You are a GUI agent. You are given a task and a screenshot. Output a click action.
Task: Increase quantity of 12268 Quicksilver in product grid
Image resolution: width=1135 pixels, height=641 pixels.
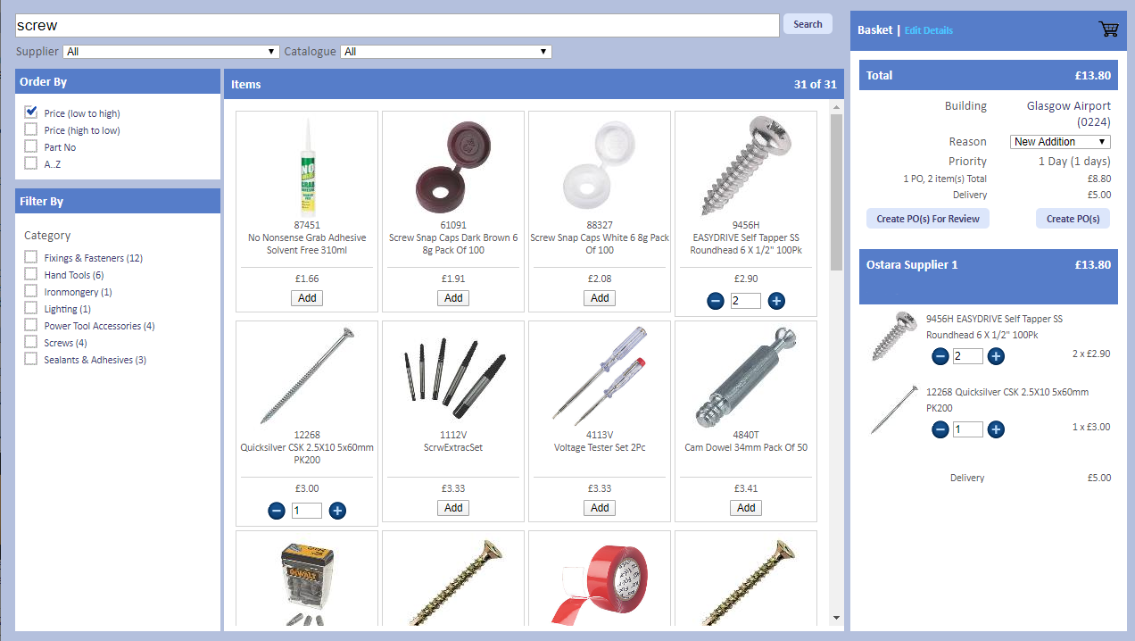click(337, 511)
